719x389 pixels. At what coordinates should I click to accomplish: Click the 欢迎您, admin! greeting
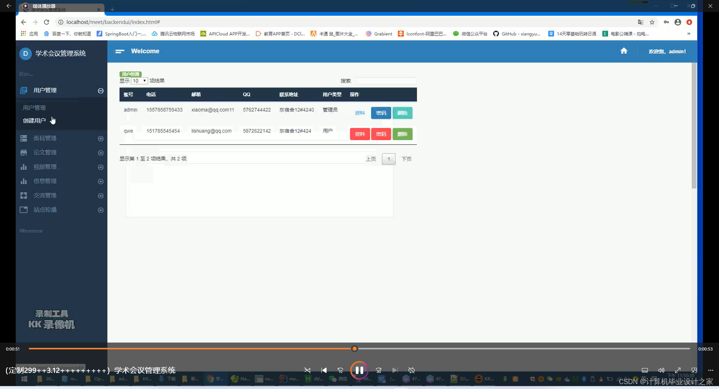667,51
